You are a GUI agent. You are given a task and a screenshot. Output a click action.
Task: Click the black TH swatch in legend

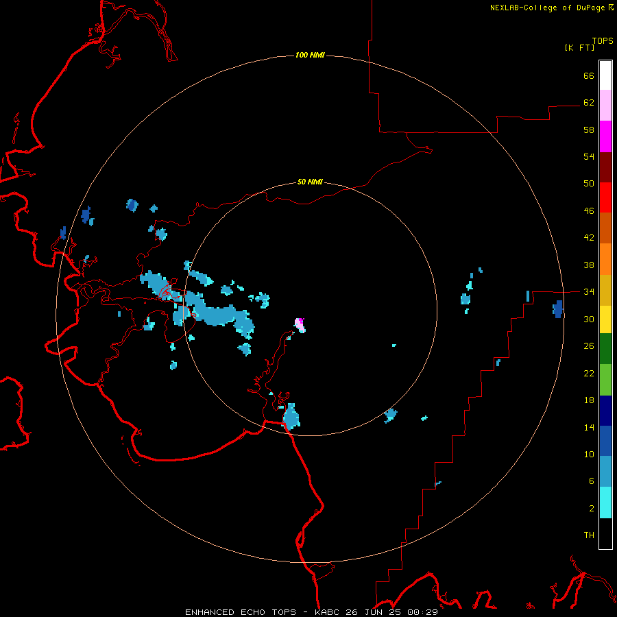[x=605, y=533]
